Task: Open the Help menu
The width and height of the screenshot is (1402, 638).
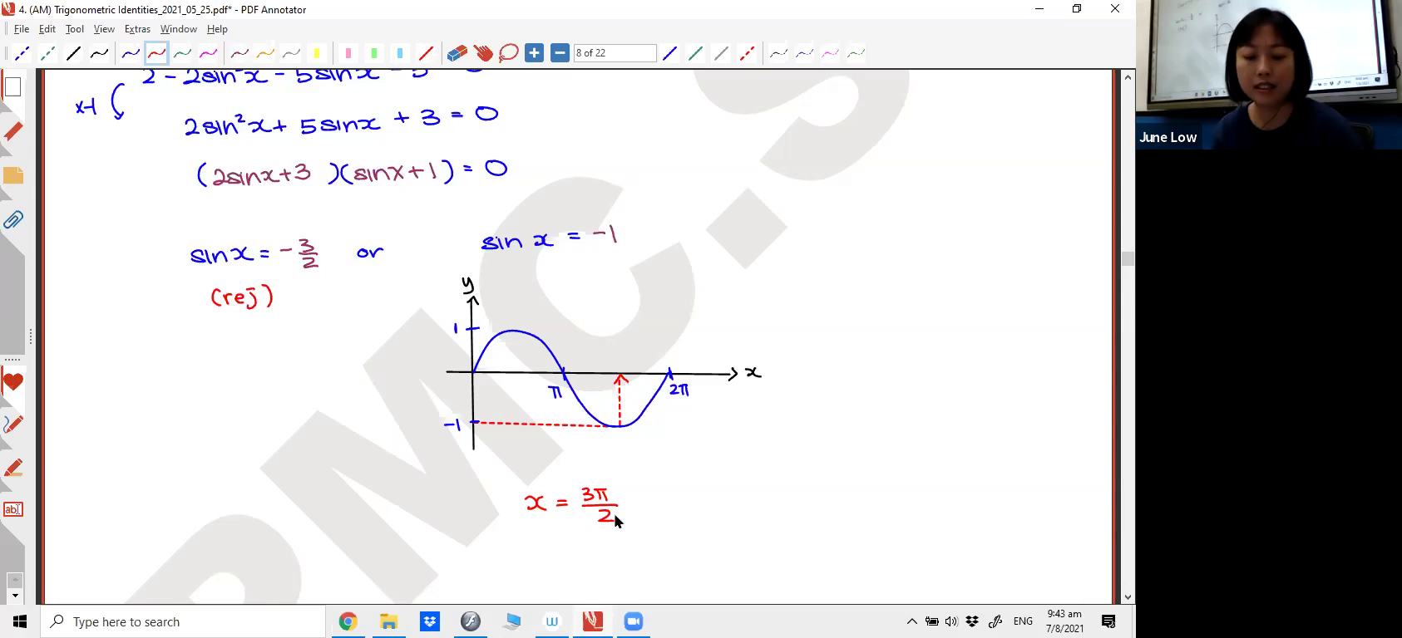Action: [x=217, y=29]
